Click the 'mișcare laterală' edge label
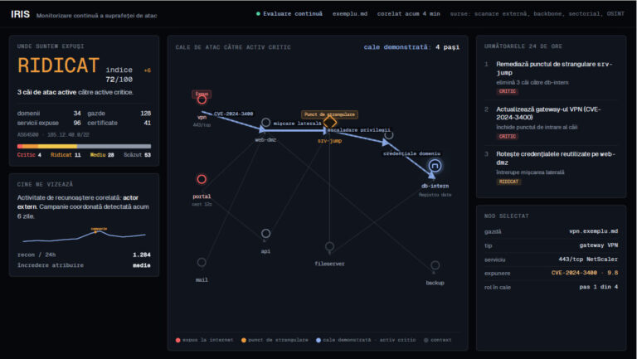Image resolution: width=637 pixels, height=359 pixels. pyautogui.click(x=298, y=124)
